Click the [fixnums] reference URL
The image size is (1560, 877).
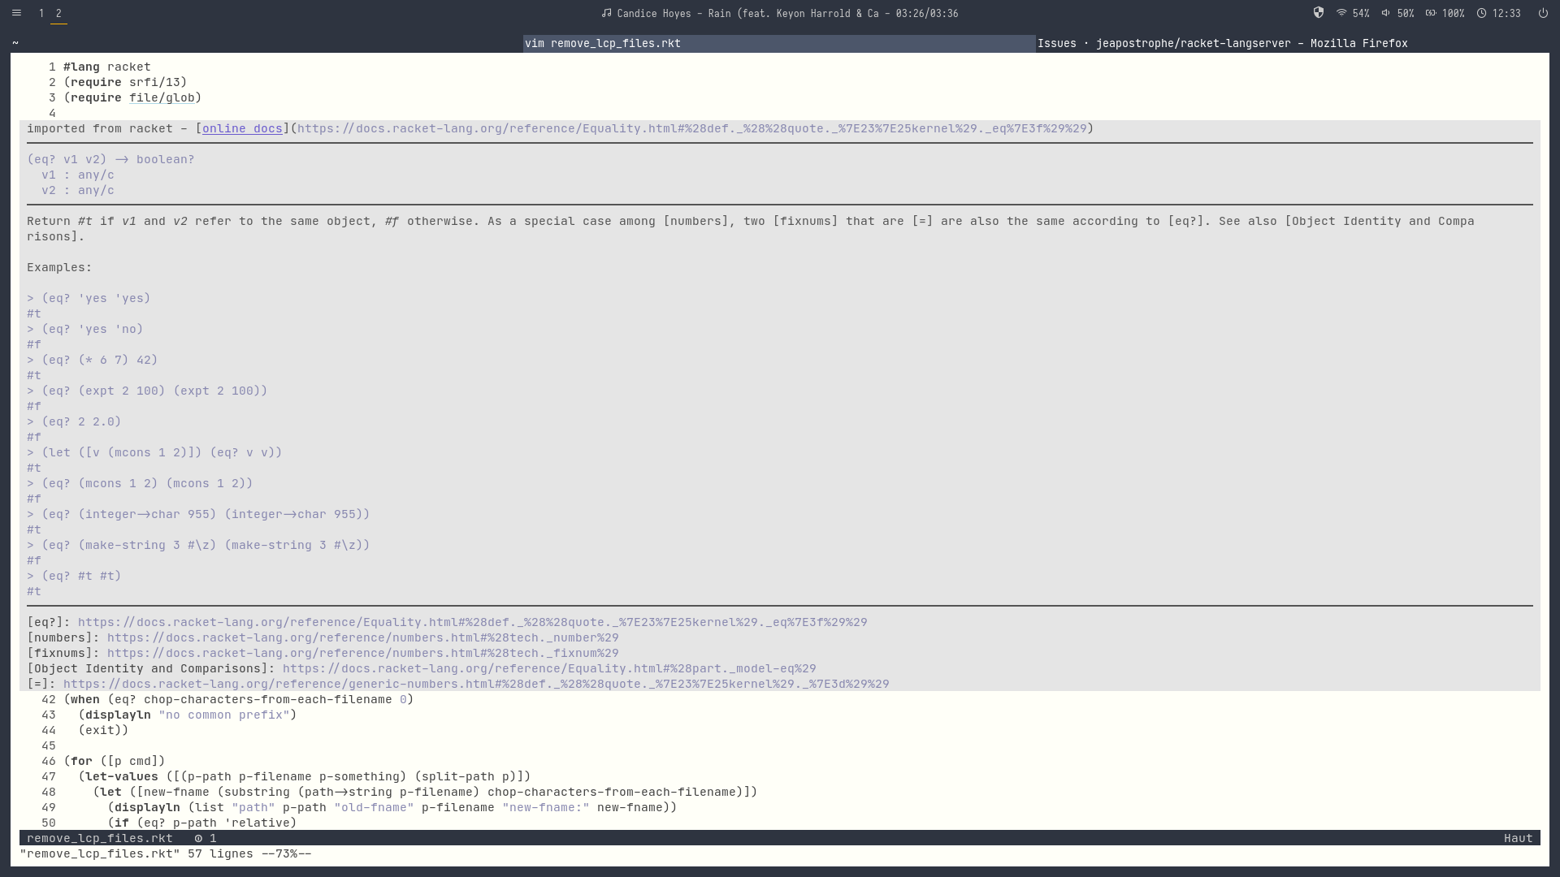point(362,654)
